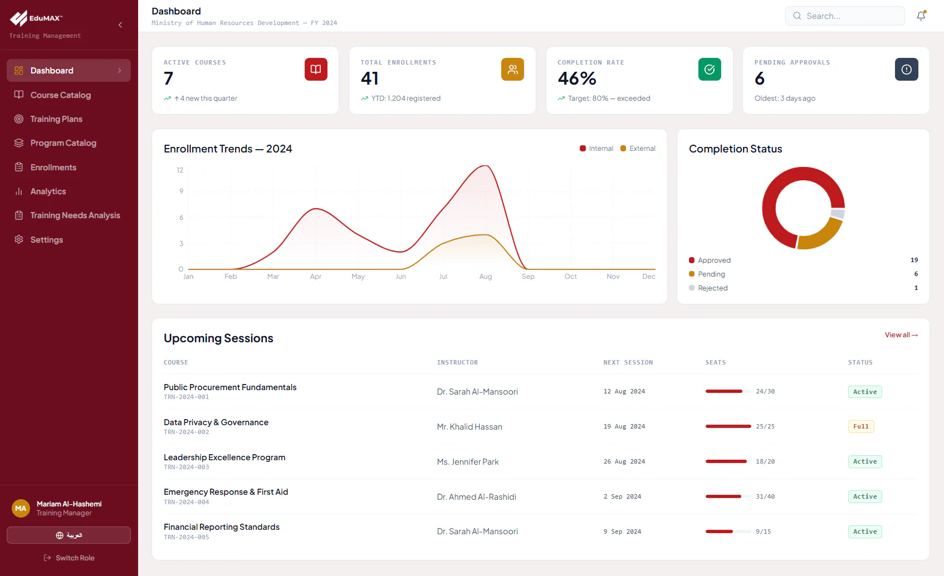
Task: Click Mr. Khalid Hassan instructor name
Action: (x=469, y=427)
